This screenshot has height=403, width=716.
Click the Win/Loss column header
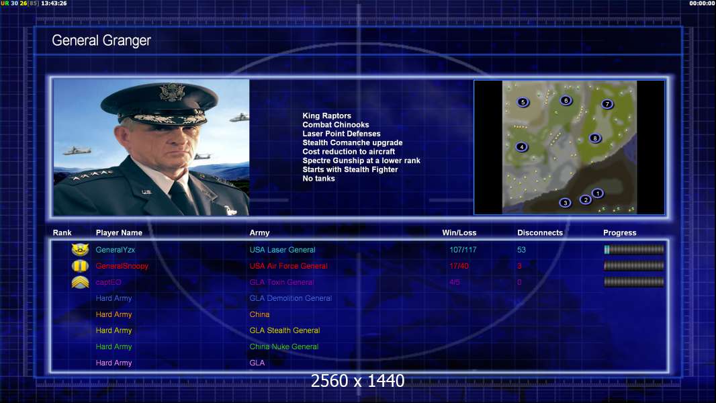[459, 233]
